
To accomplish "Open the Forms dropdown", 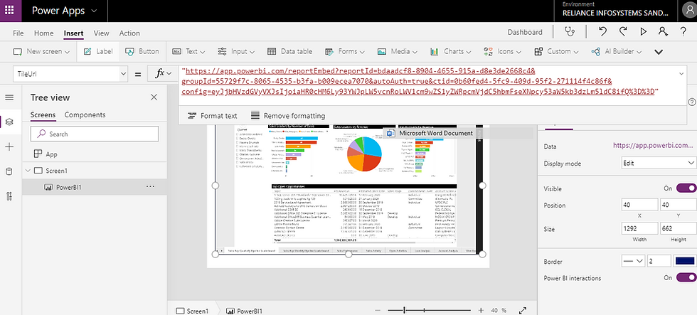I will [x=345, y=51].
